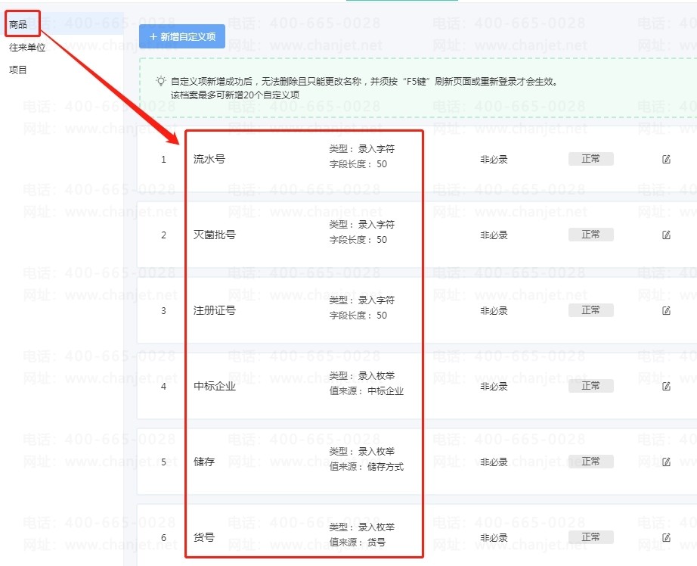Image resolution: width=697 pixels, height=566 pixels.
Task: Click the lightbulb tip icon
Action: (160, 81)
